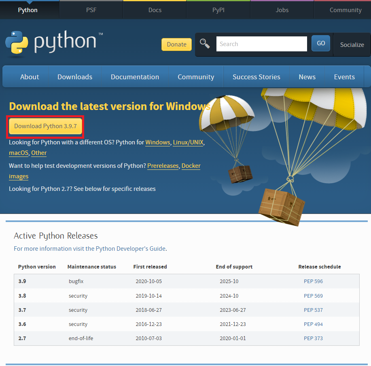
Task: Open Community in main navigation bar
Action: coord(196,77)
